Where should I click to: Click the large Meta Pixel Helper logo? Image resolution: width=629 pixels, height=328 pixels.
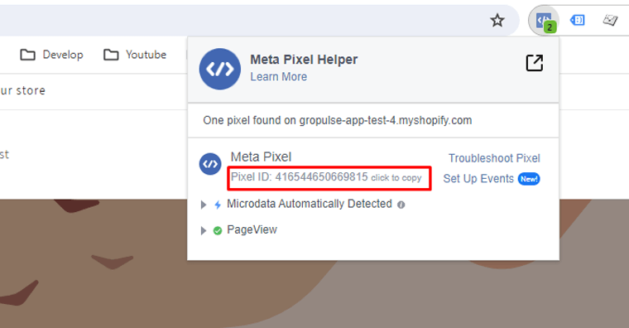pos(220,69)
